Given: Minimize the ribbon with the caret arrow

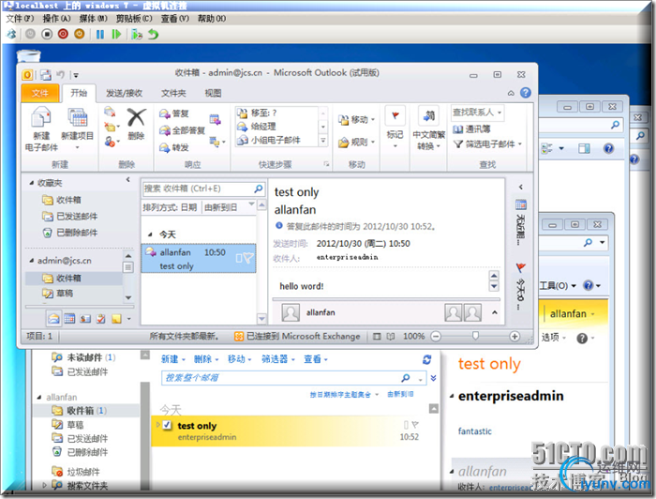Looking at the screenshot, I should pos(511,93).
